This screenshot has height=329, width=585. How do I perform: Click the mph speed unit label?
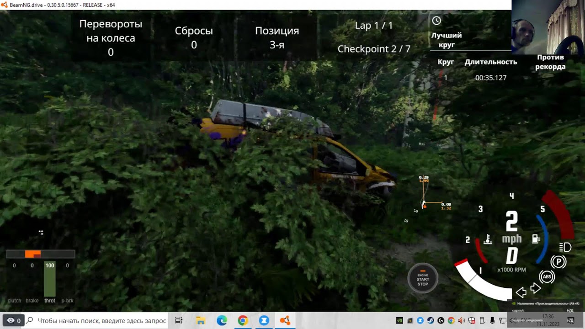(x=512, y=239)
